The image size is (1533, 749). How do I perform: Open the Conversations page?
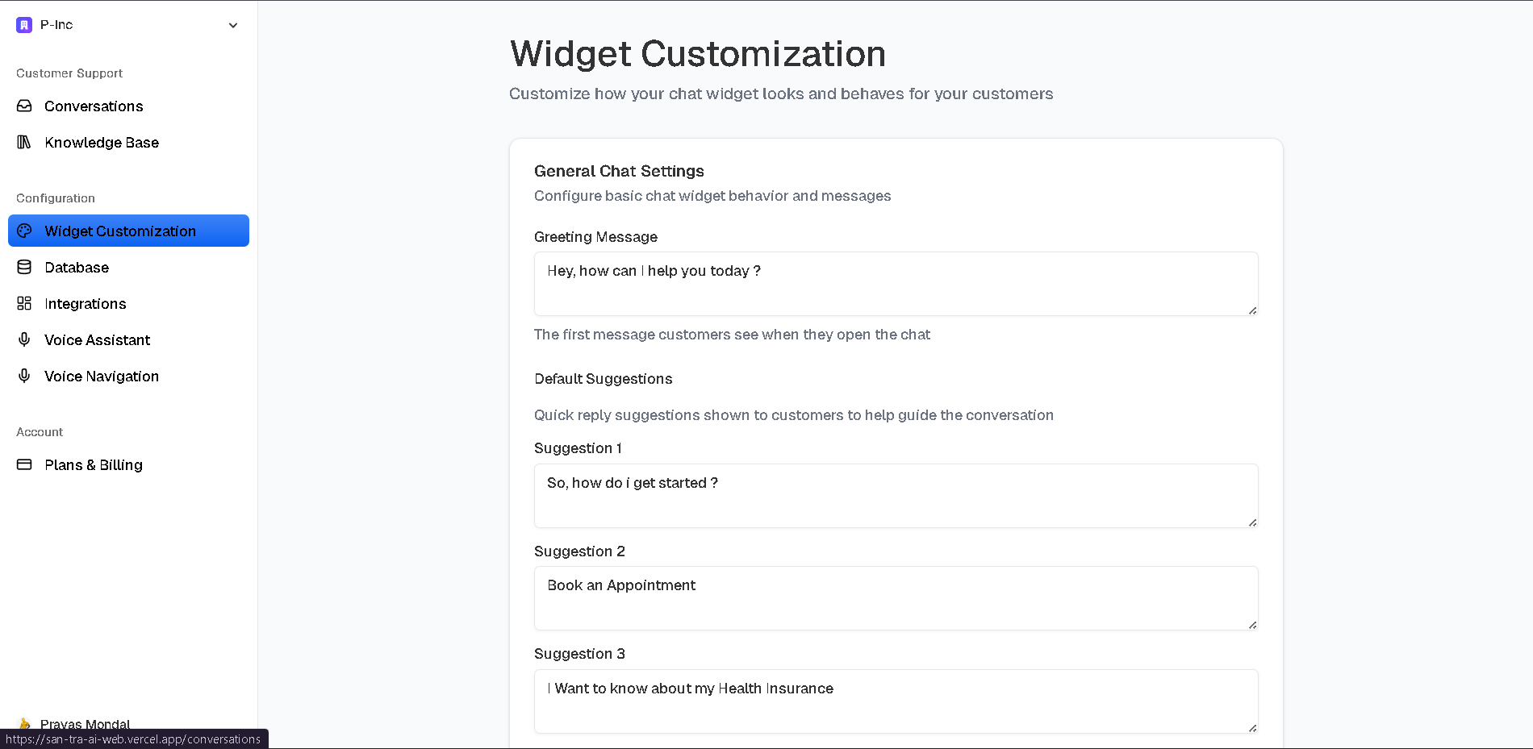point(94,106)
